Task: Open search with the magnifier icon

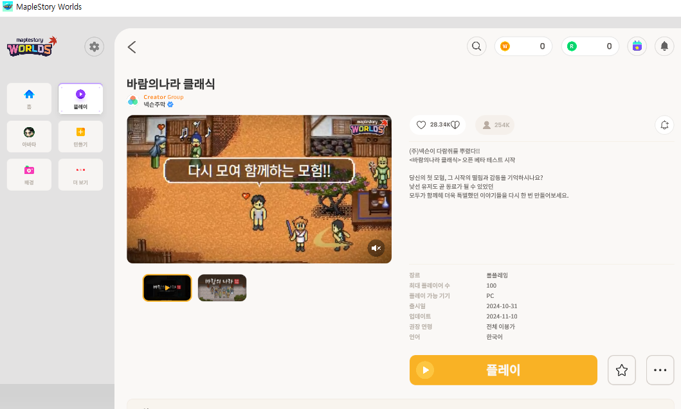Action: (477, 46)
